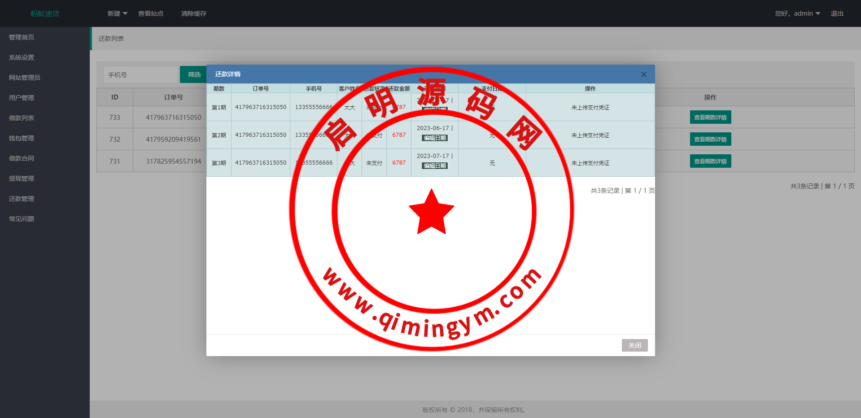View period details for order ID 732
861x418 pixels.
click(710, 139)
